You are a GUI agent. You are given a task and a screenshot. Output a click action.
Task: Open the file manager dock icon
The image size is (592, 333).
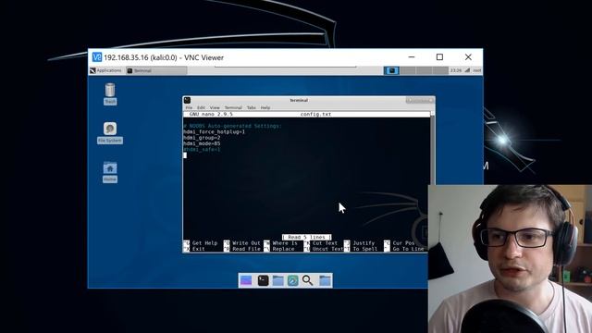click(278, 280)
